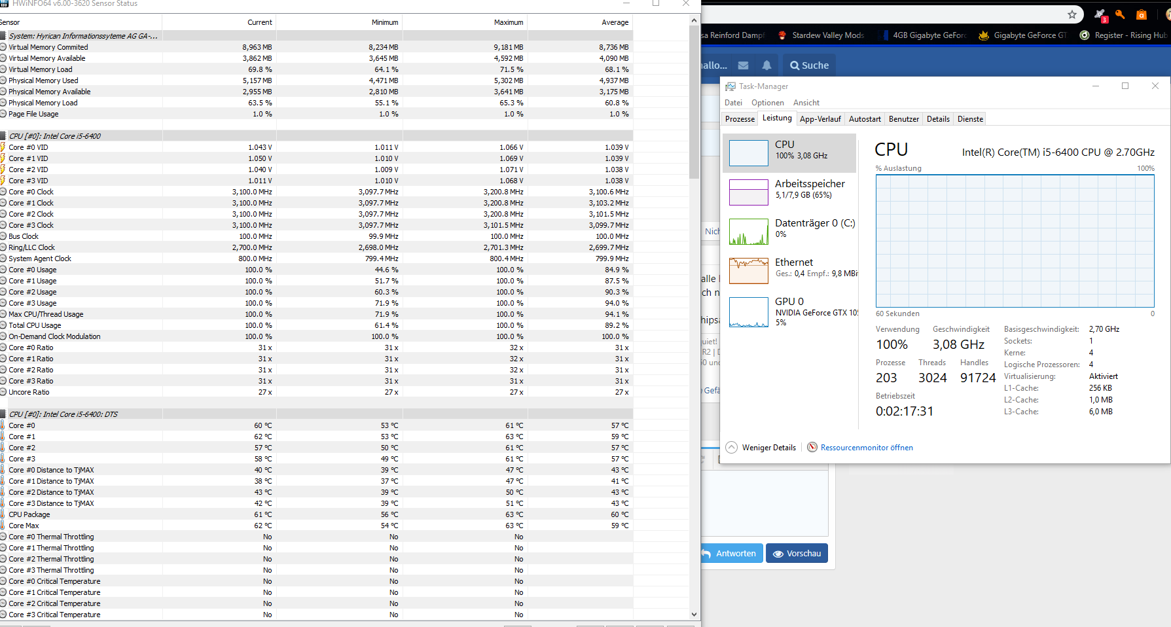
Task: Select the Physical Memory Load sensor row
Action: pyautogui.click(x=316, y=103)
